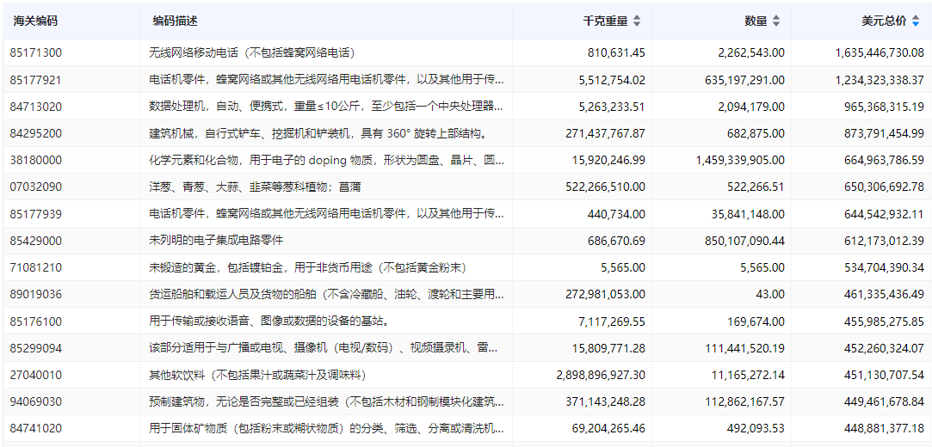This screenshot has height=447, width=932.
Task: Sort by 千克重量 using its sort icon
Action: pyautogui.click(x=637, y=21)
